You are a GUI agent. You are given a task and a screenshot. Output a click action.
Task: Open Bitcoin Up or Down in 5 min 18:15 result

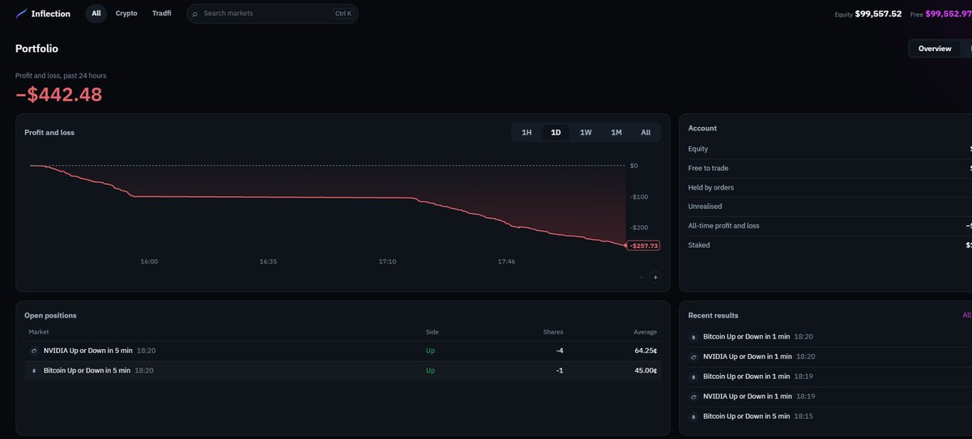coord(829,416)
